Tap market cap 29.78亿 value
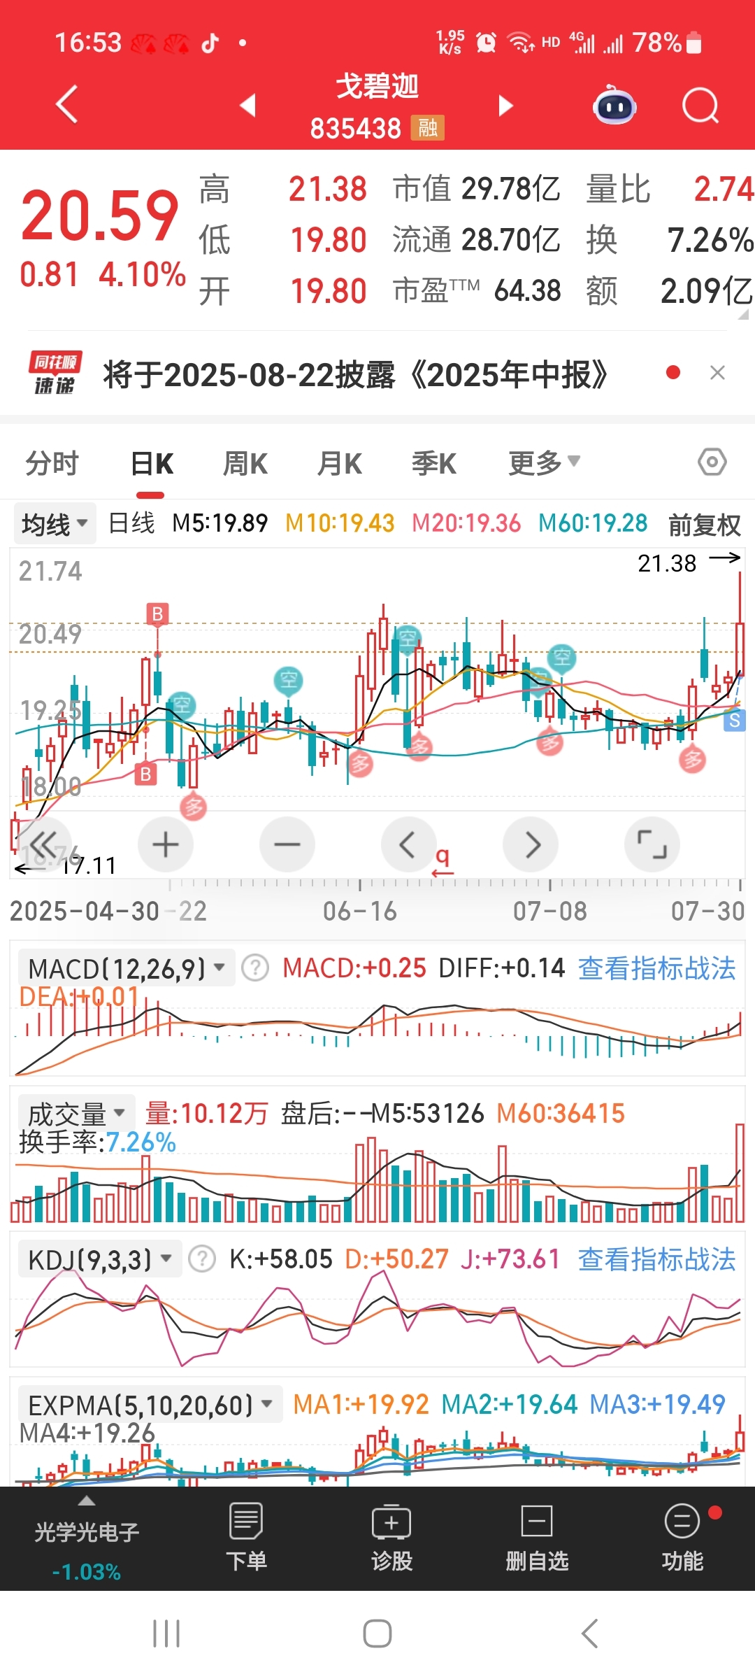Viewport: 755px width, 1679px height. [510, 189]
